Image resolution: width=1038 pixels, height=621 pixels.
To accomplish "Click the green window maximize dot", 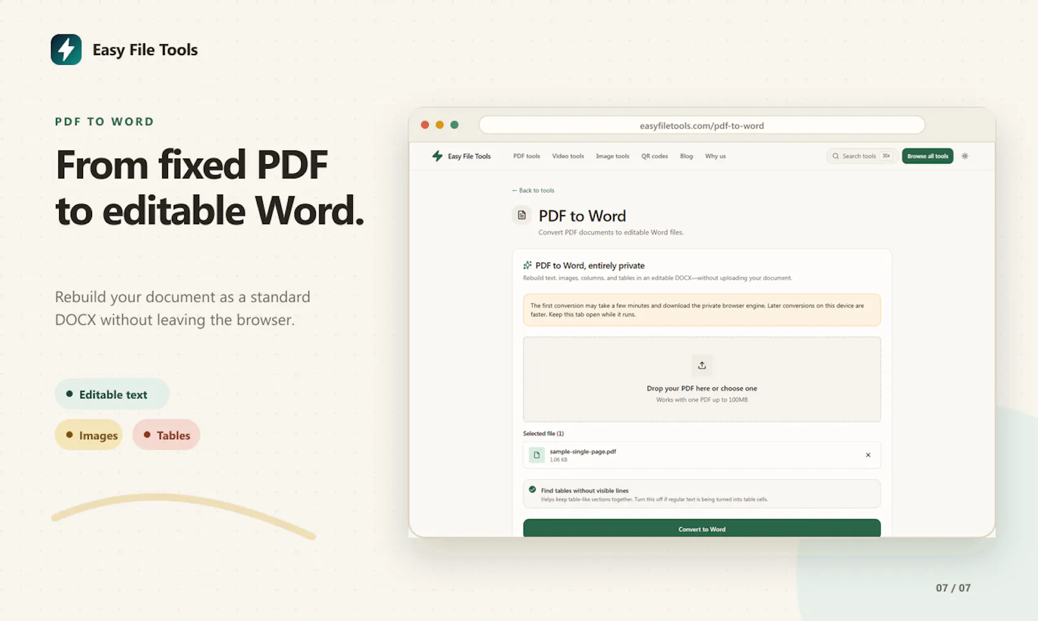I will pos(454,125).
